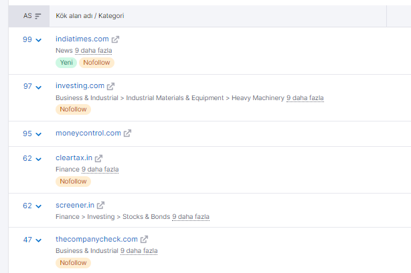Open moneycontrol.com external link icon
The width and height of the screenshot is (411, 273).
127,133
